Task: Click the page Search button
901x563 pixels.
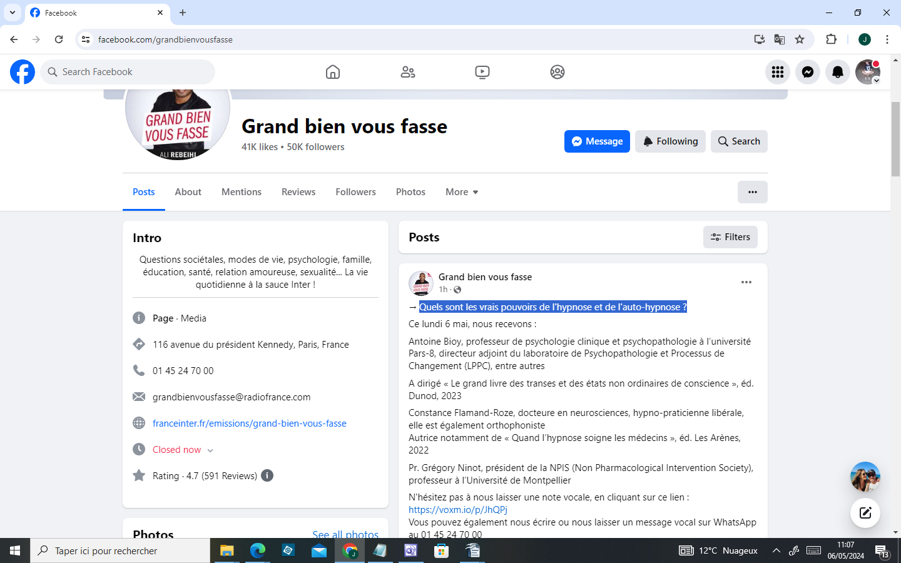Action: (739, 141)
